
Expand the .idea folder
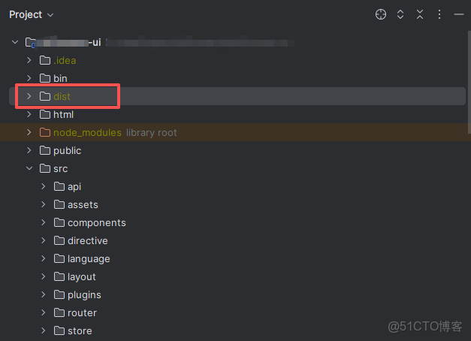click(29, 60)
